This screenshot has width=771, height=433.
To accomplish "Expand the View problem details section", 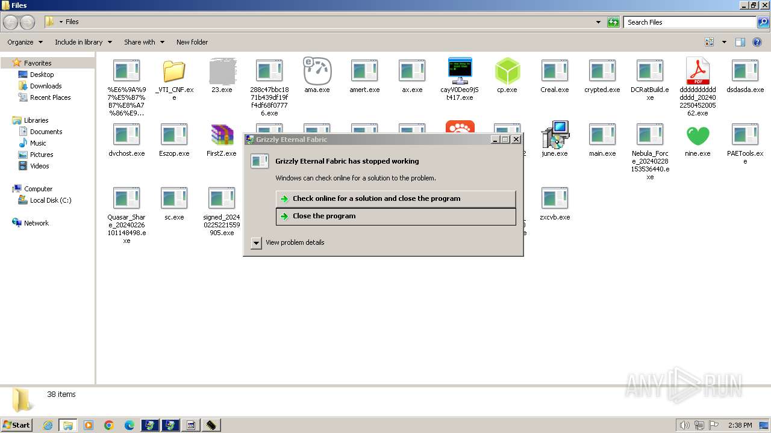I will pyautogui.click(x=256, y=243).
